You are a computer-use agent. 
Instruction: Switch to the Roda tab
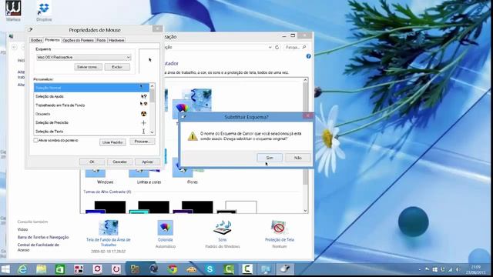point(101,40)
